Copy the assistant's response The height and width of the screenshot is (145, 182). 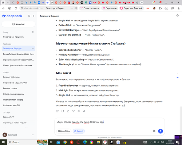[57, 111]
